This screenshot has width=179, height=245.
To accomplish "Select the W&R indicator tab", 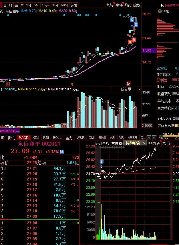I will [81, 138].
